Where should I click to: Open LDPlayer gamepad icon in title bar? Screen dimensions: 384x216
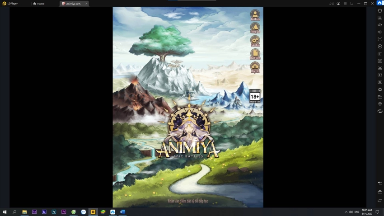(331, 4)
